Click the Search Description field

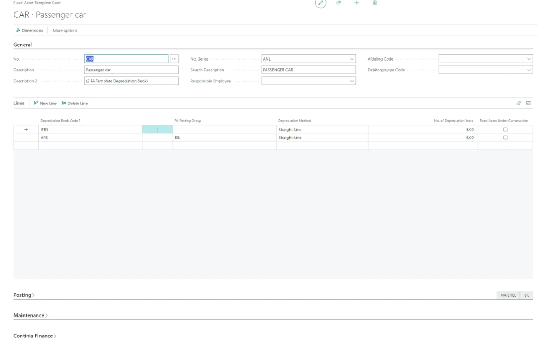[309, 70]
